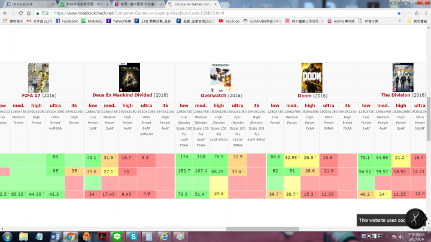This screenshot has height=242, width=431.
Task: Open Adobe Acrobat Reader from the taskbar
Action: (102, 237)
